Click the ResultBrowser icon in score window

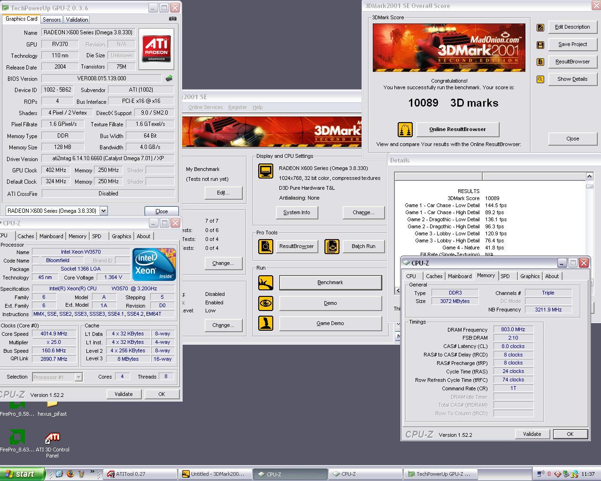click(x=540, y=62)
